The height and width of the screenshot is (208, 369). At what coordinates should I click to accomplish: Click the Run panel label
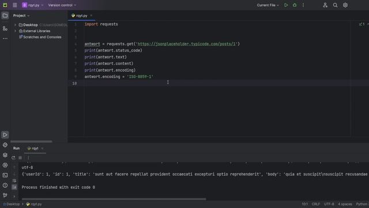[16, 148]
